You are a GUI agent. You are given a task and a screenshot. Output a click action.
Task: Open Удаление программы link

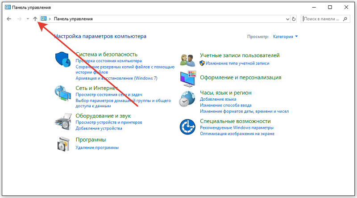[x=97, y=147]
